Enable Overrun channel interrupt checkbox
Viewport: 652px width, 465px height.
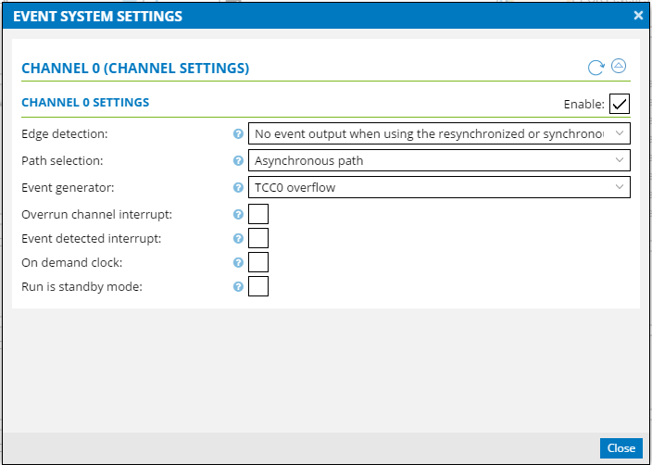[x=258, y=214]
